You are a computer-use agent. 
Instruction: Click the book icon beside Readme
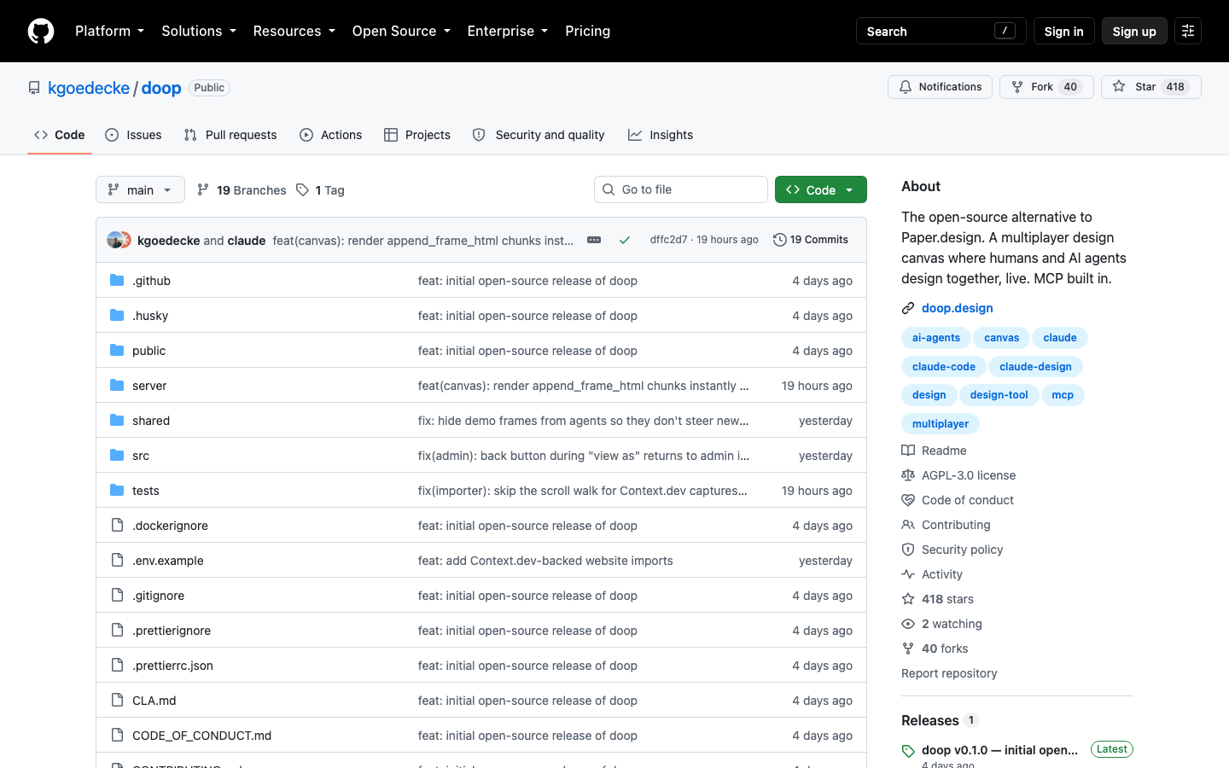(x=908, y=451)
